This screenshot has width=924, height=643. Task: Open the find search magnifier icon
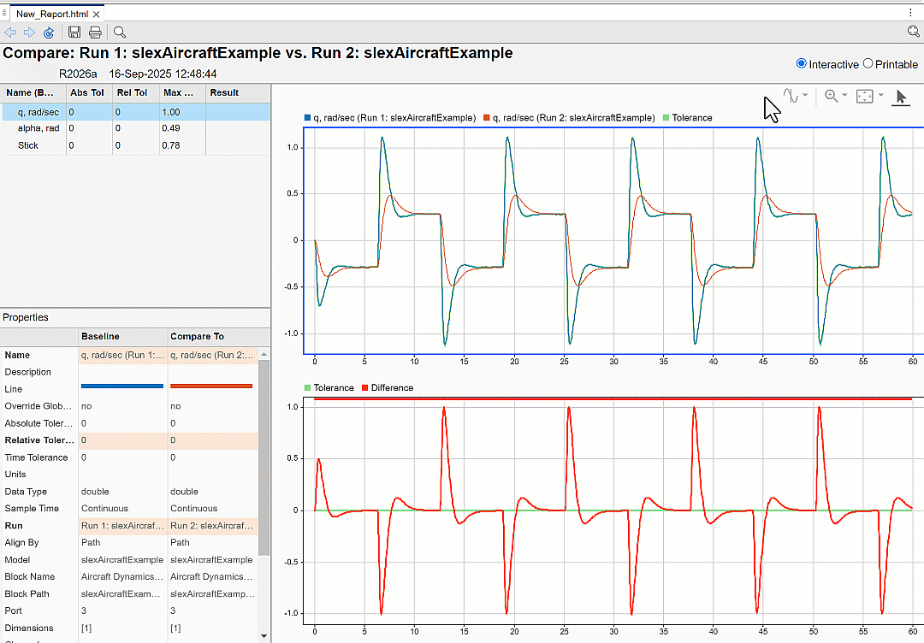[120, 32]
